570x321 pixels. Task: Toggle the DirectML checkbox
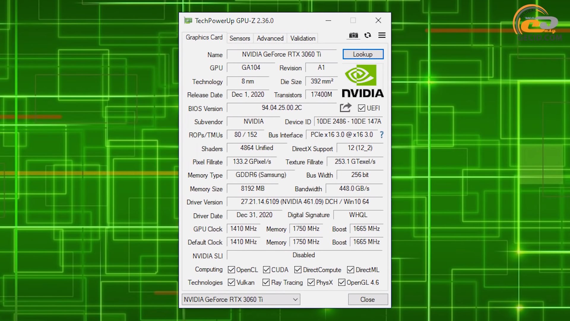[351, 270]
